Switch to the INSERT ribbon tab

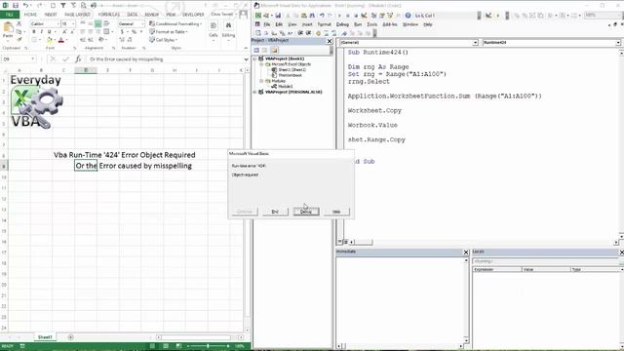pyautogui.click(x=51, y=15)
